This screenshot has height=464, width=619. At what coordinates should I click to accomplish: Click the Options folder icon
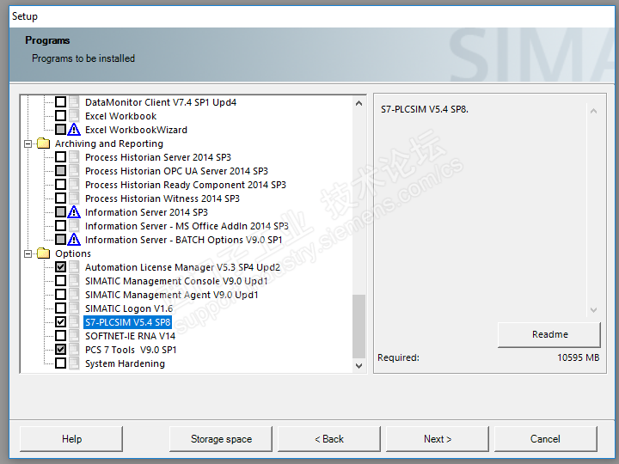44,253
